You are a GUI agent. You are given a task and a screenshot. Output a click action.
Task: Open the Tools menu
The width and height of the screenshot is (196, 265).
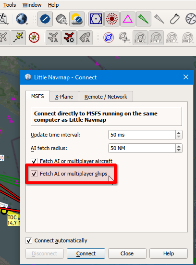click(x=10, y=5)
